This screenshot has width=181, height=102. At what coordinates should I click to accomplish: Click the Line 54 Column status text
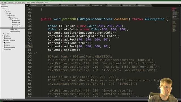[x=8, y=99]
